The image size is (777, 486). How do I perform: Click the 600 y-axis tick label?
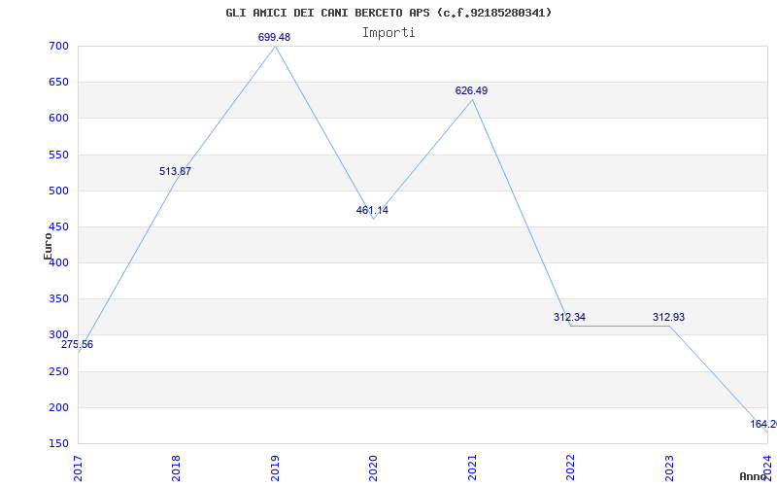pyautogui.click(x=58, y=119)
